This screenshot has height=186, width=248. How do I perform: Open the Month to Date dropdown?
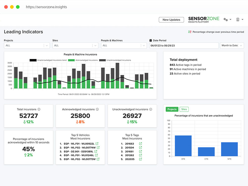tap(232, 46)
